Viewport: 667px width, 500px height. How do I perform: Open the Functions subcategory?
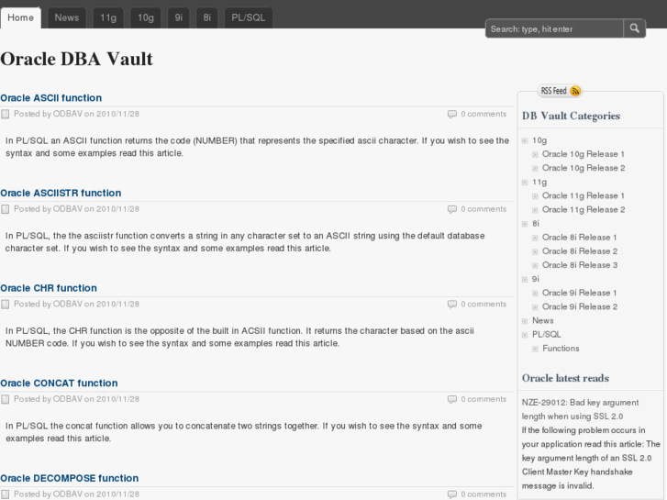click(561, 349)
